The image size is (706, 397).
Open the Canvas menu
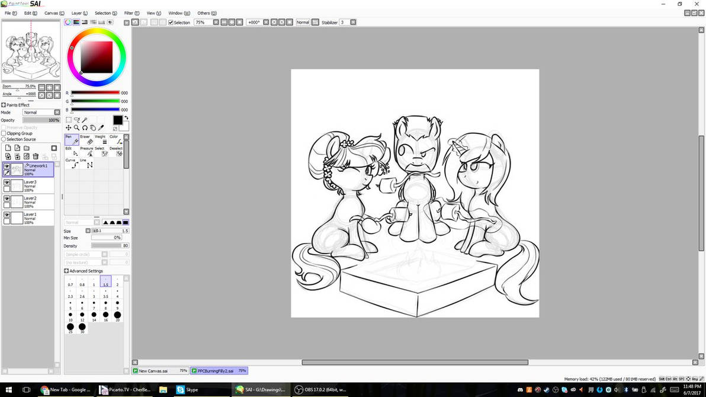point(54,13)
